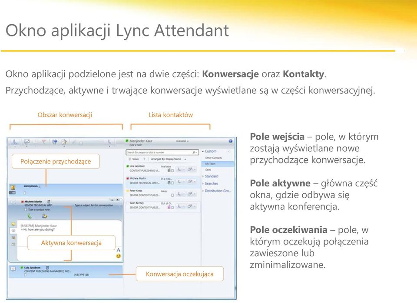Viewport: 417px width, 303px height.
Task: Click transfer button in Michele Martin contact row
Action: 190,182
